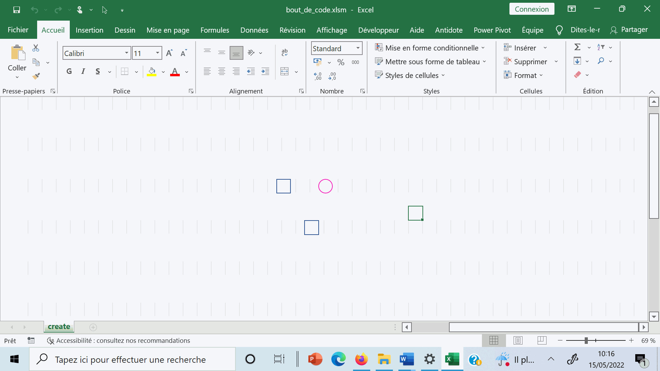The height and width of the screenshot is (371, 660).
Task: Toggle center horizontal alignment
Action: (222, 71)
